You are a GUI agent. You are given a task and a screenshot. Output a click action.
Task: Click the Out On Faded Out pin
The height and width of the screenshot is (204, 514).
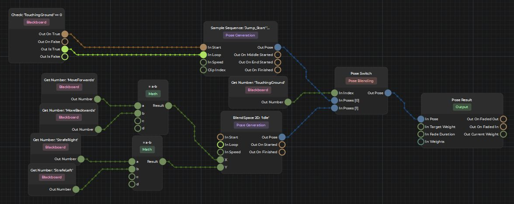(503, 119)
